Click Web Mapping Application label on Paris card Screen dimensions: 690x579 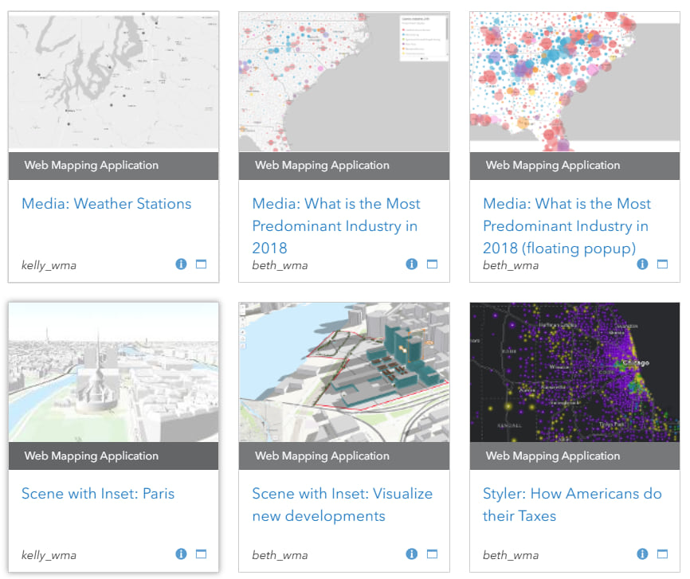(x=92, y=456)
